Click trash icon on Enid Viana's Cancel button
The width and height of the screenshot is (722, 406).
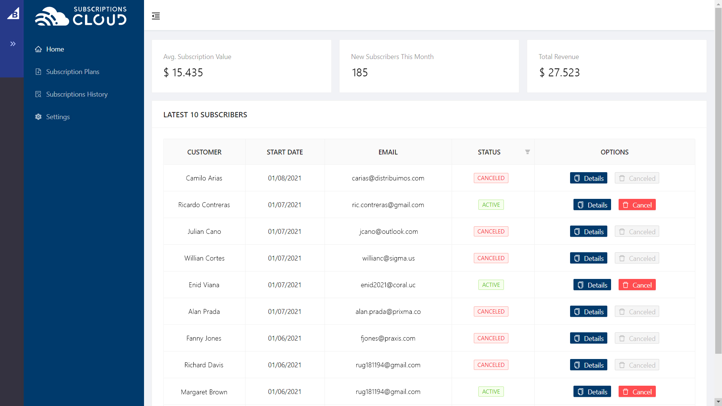625,285
